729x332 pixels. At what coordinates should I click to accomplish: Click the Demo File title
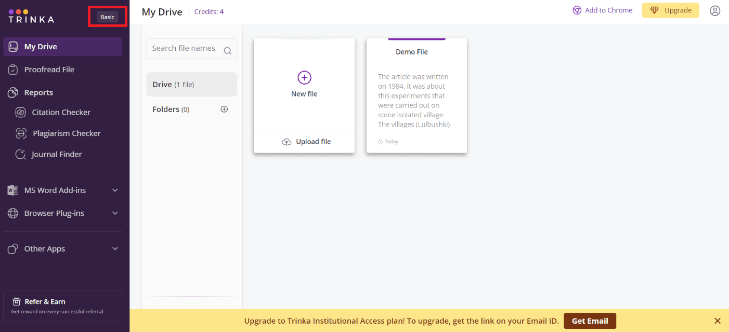click(x=412, y=52)
